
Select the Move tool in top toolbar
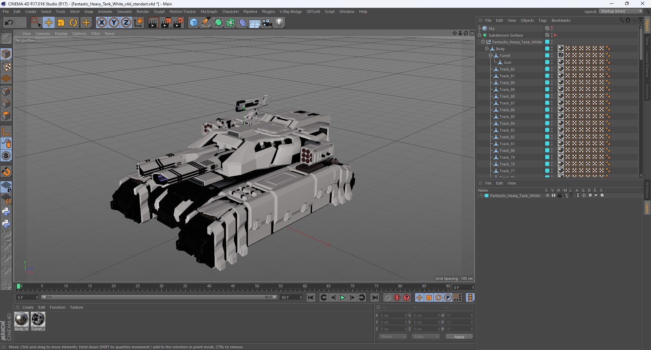coord(48,23)
